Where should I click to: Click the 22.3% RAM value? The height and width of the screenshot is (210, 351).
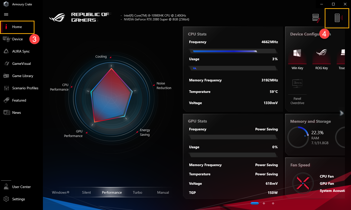pyautogui.click(x=318, y=133)
